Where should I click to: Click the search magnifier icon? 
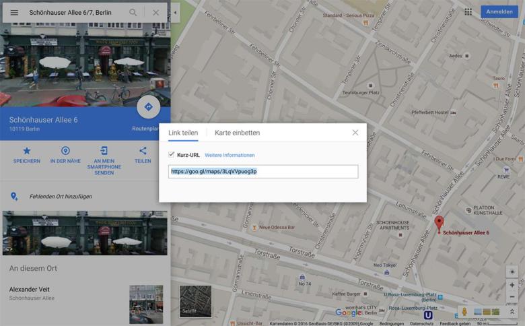(x=133, y=12)
